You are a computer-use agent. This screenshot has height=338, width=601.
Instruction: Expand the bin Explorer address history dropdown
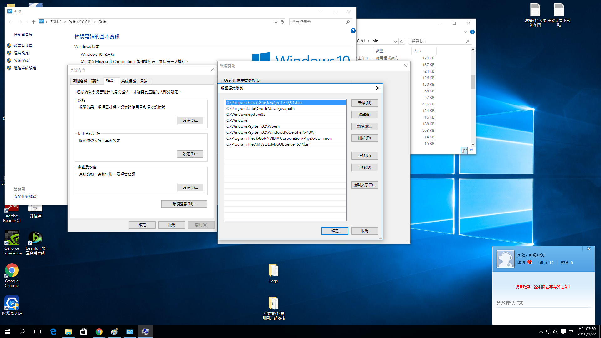(x=395, y=41)
